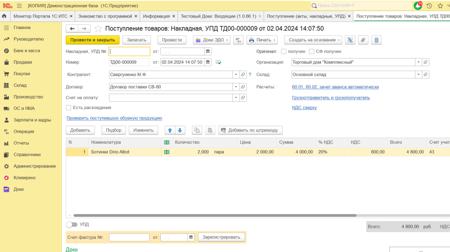Expand the Договор dropdown list
450x252 pixels.
(x=236, y=87)
